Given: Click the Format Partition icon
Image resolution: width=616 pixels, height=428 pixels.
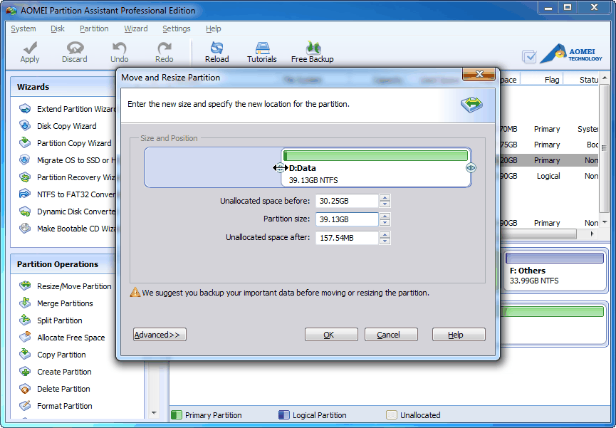Looking at the screenshot, I should [x=25, y=406].
